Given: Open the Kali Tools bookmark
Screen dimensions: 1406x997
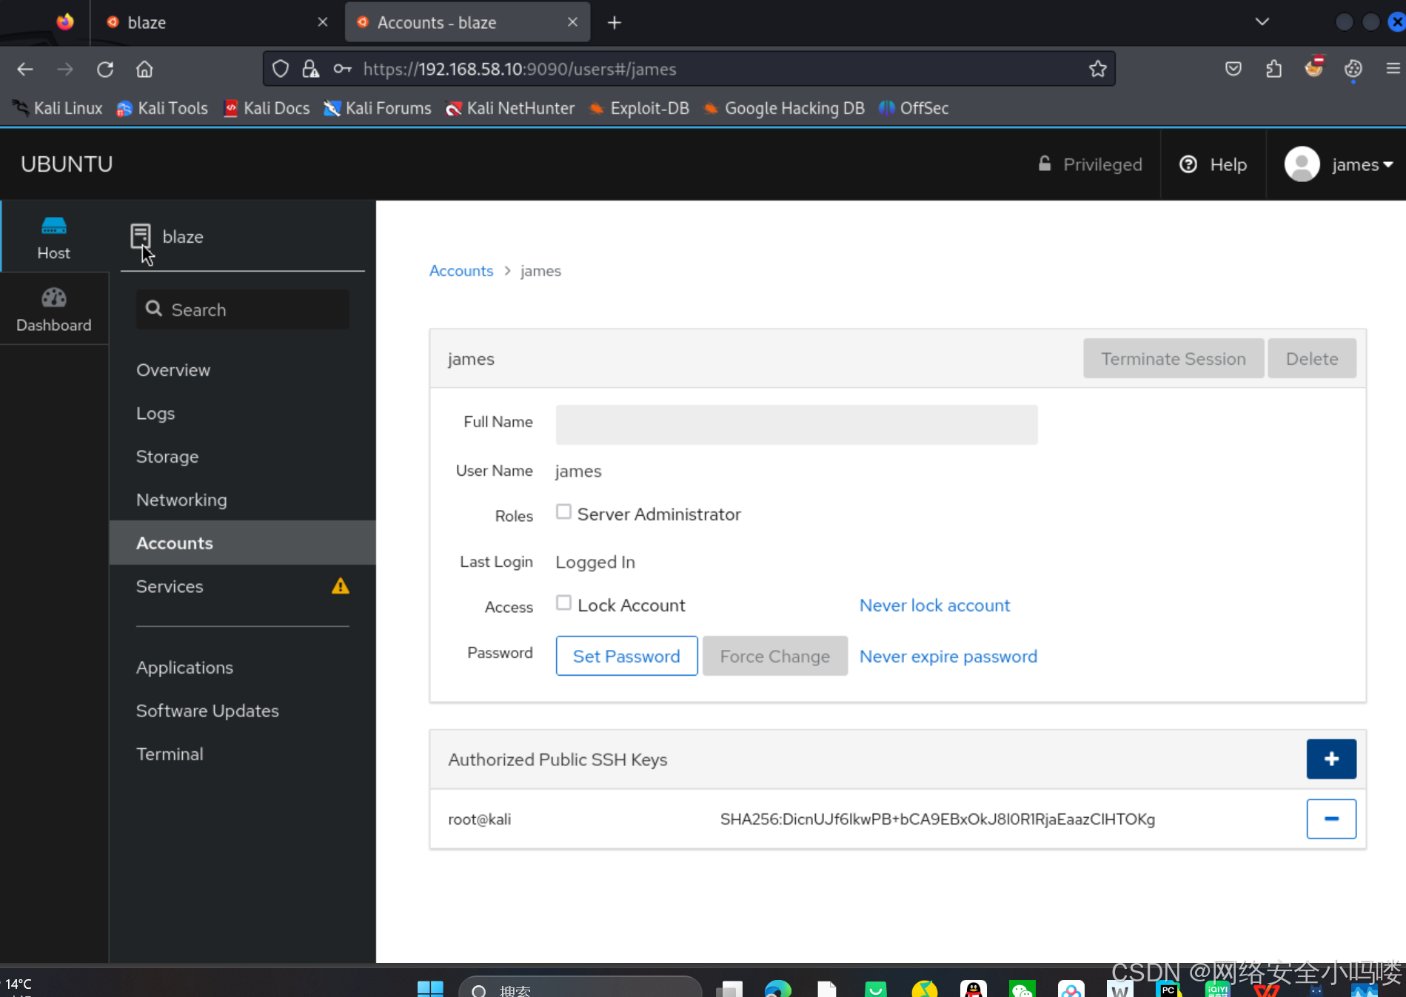Looking at the screenshot, I should pyautogui.click(x=162, y=108).
